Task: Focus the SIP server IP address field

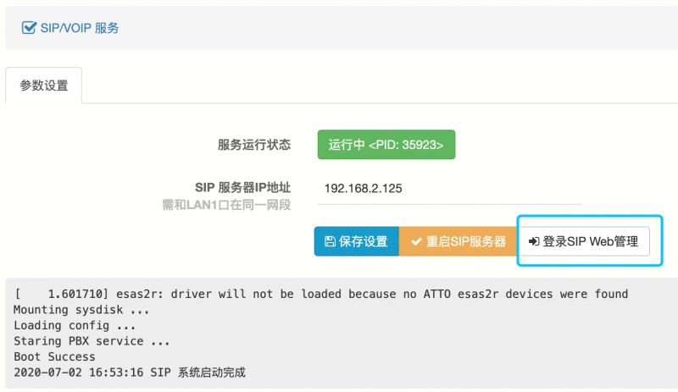Action: point(450,189)
